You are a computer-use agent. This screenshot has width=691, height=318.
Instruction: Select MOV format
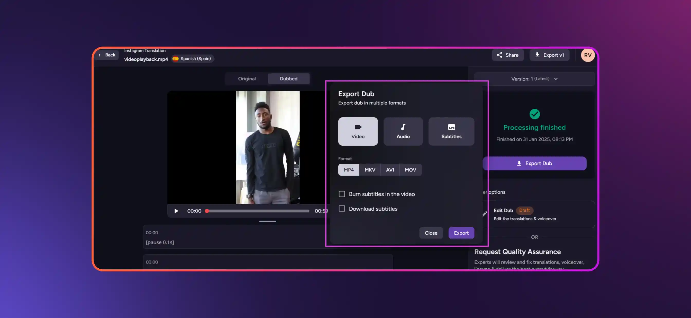[411, 170]
